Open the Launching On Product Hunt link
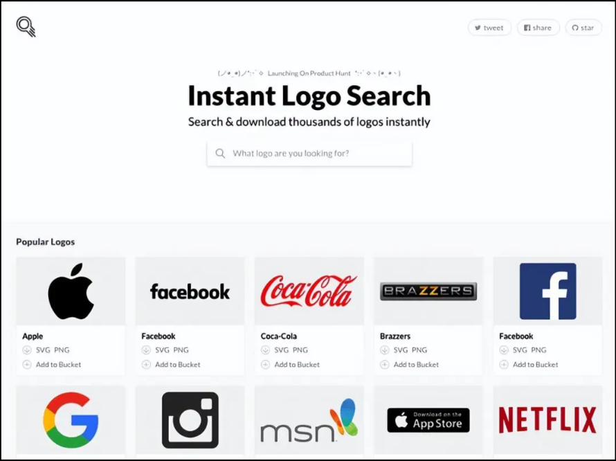Screen dimensions: 616x461 (x=309, y=73)
